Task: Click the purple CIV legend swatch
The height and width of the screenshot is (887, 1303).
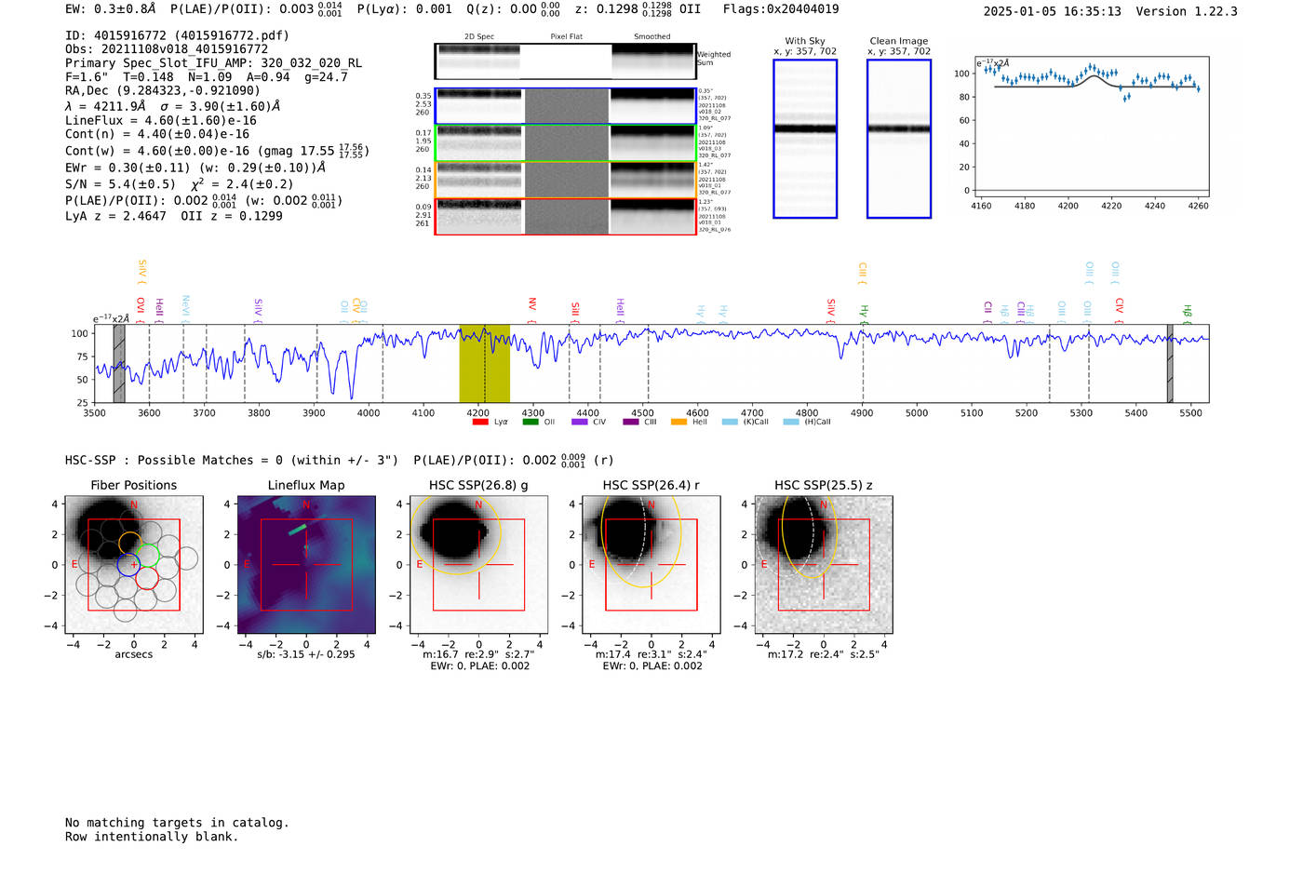Action: [x=580, y=423]
